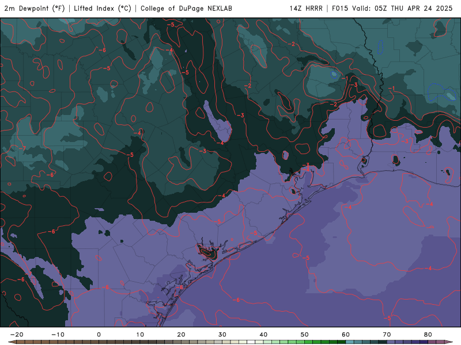Click the 50 label on the color scale
Image resolution: width=461 pixels, height=345 pixels.
(305, 335)
